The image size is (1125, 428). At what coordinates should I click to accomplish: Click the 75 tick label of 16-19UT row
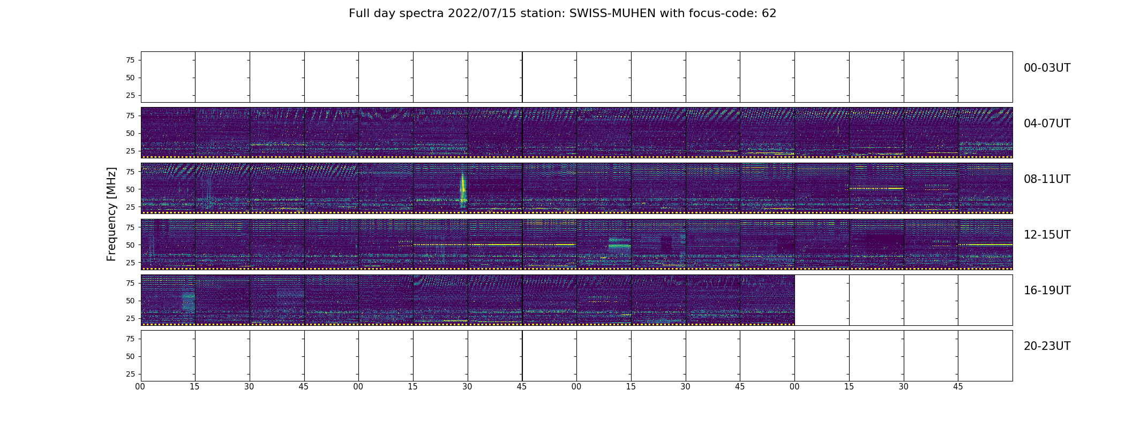click(130, 283)
